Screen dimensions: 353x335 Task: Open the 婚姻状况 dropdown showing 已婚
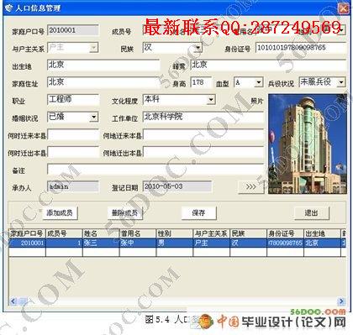(x=94, y=117)
